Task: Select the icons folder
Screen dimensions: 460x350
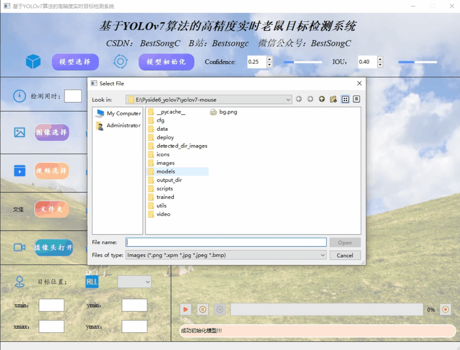Action: (x=159, y=155)
